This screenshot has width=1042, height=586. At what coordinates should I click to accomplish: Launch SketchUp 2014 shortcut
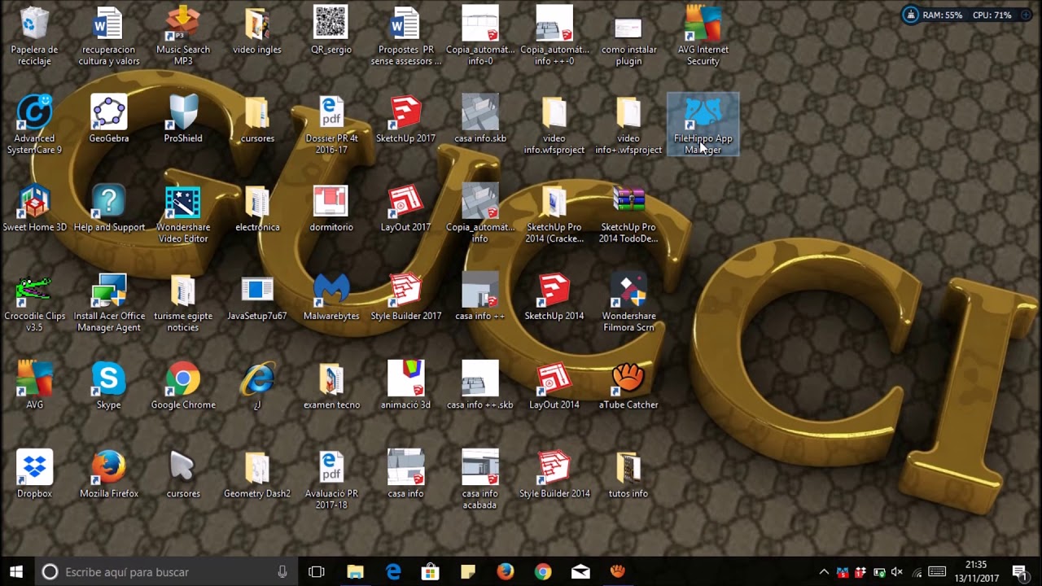(554, 296)
